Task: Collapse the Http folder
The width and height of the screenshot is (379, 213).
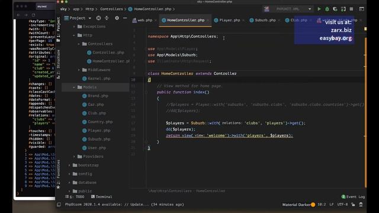Action: pos(74,35)
